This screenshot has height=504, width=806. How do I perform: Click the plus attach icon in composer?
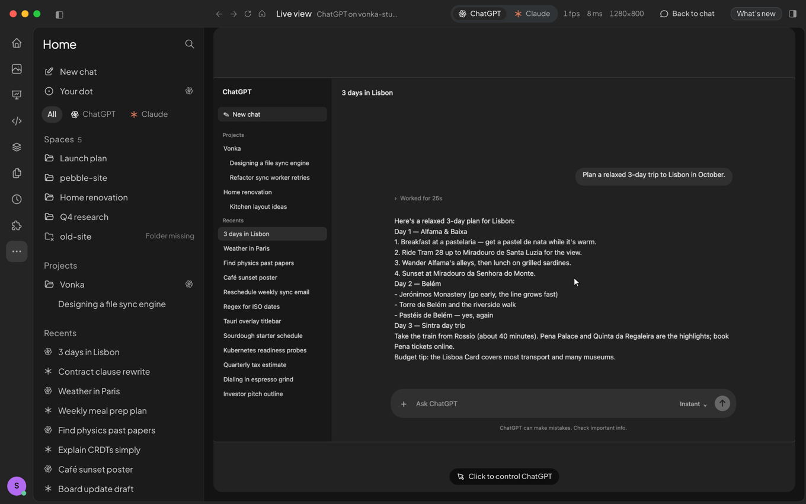404,404
